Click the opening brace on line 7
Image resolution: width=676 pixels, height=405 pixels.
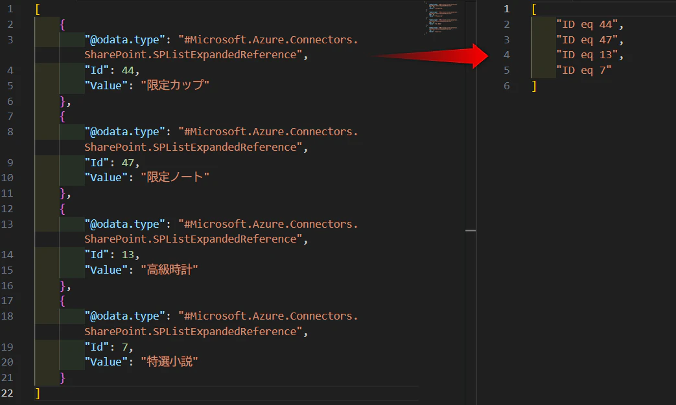(x=62, y=116)
